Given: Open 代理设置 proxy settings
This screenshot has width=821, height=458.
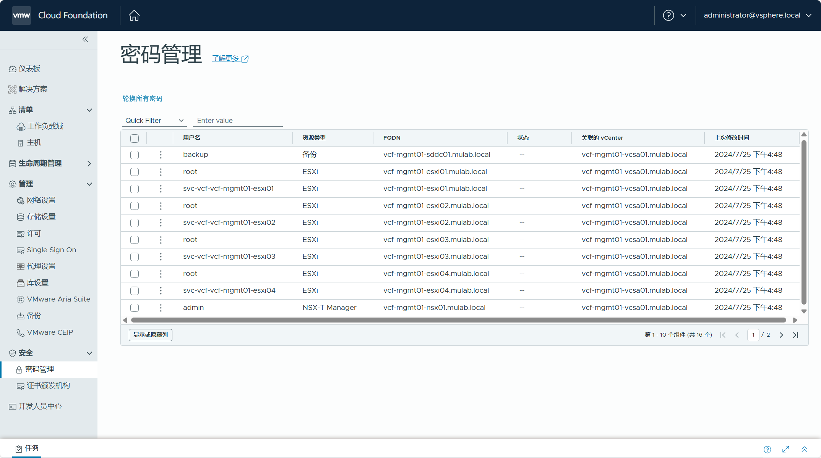Looking at the screenshot, I should 36,266.
